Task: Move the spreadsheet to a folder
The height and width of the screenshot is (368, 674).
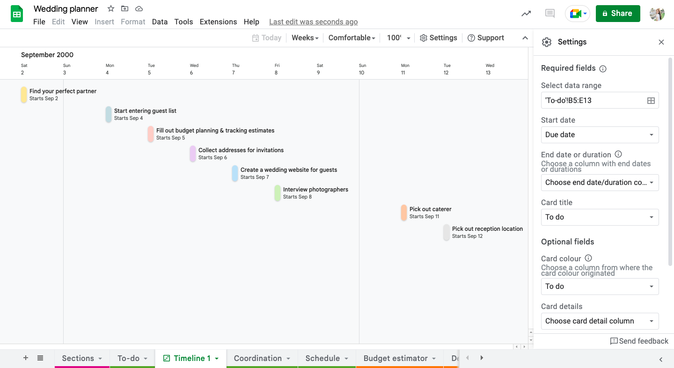Action: click(x=125, y=8)
